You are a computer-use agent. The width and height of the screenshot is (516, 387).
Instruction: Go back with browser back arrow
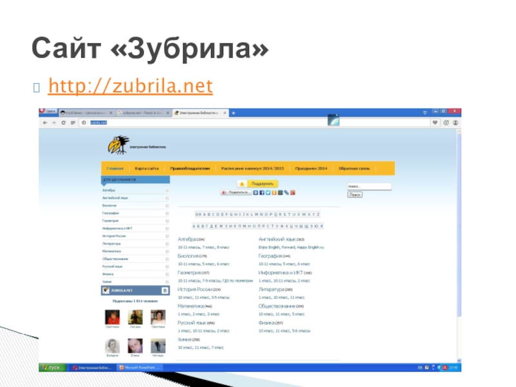[x=45, y=123]
